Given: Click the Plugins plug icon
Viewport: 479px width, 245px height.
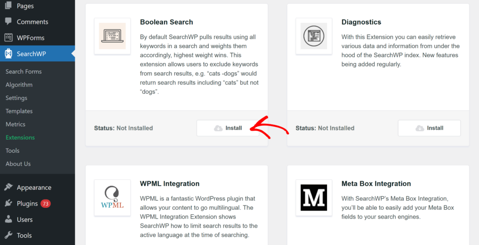Looking at the screenshot, I should tap(8, 203).
